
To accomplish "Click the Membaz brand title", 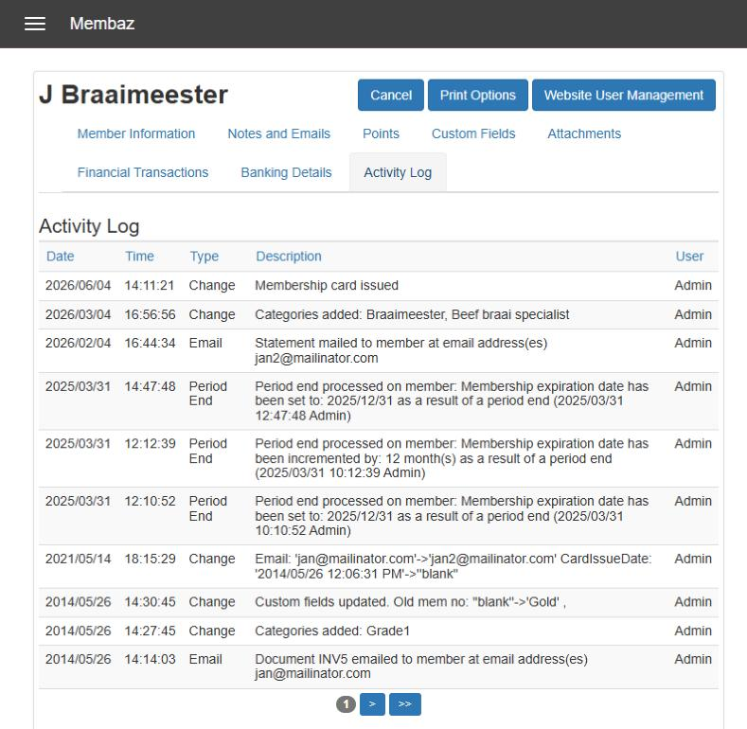I will pos(102,24).
